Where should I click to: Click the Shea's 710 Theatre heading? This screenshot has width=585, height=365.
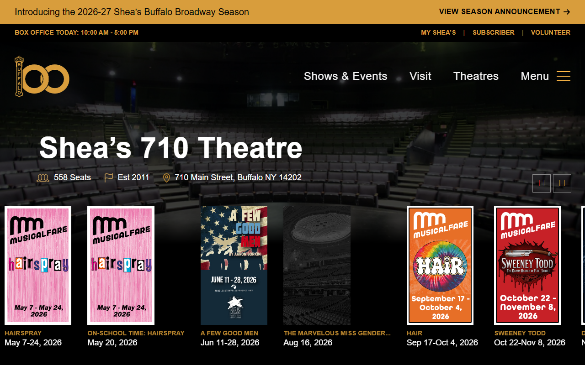click(x=170, y=148)
